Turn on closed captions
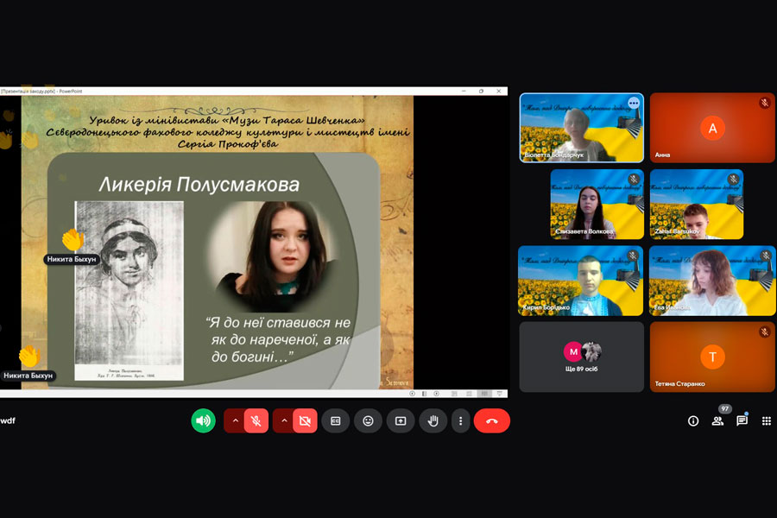 [336, 420]
